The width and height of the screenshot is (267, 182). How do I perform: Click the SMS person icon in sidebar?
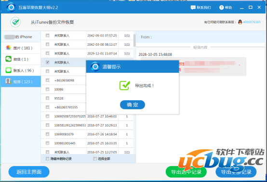(x=8, y=81)
